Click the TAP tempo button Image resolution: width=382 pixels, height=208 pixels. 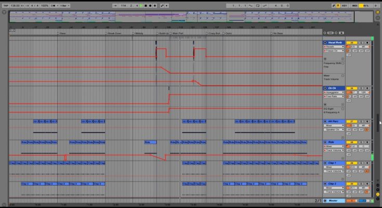[x=5, y=5]
